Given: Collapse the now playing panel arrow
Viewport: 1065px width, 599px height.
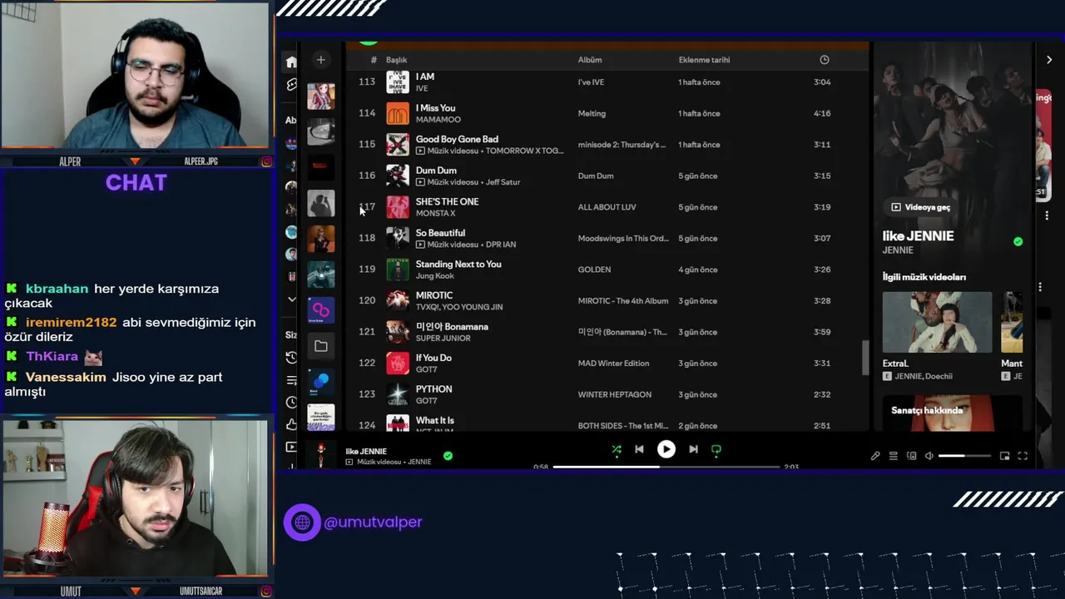Looking at the screenshot, I should click(1048, 60).
